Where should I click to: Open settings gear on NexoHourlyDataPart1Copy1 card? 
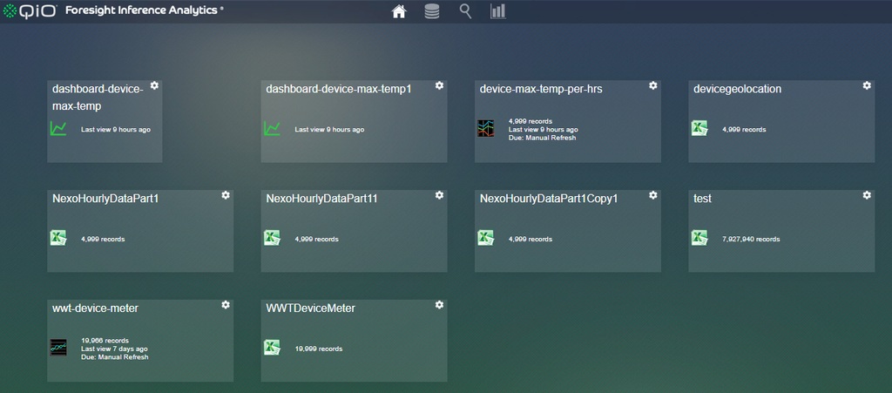pos(653,195)
